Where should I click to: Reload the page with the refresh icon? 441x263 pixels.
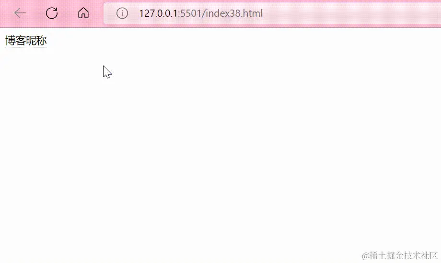(x=52, y=13)
